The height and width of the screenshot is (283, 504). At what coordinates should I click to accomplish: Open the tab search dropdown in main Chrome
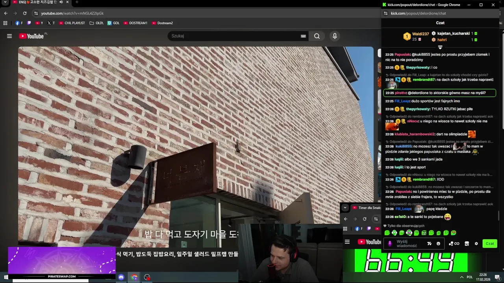(6, 2)
